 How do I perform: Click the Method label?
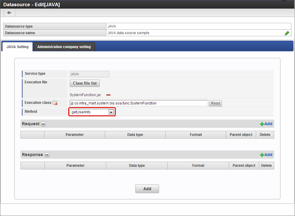point(31,112)
